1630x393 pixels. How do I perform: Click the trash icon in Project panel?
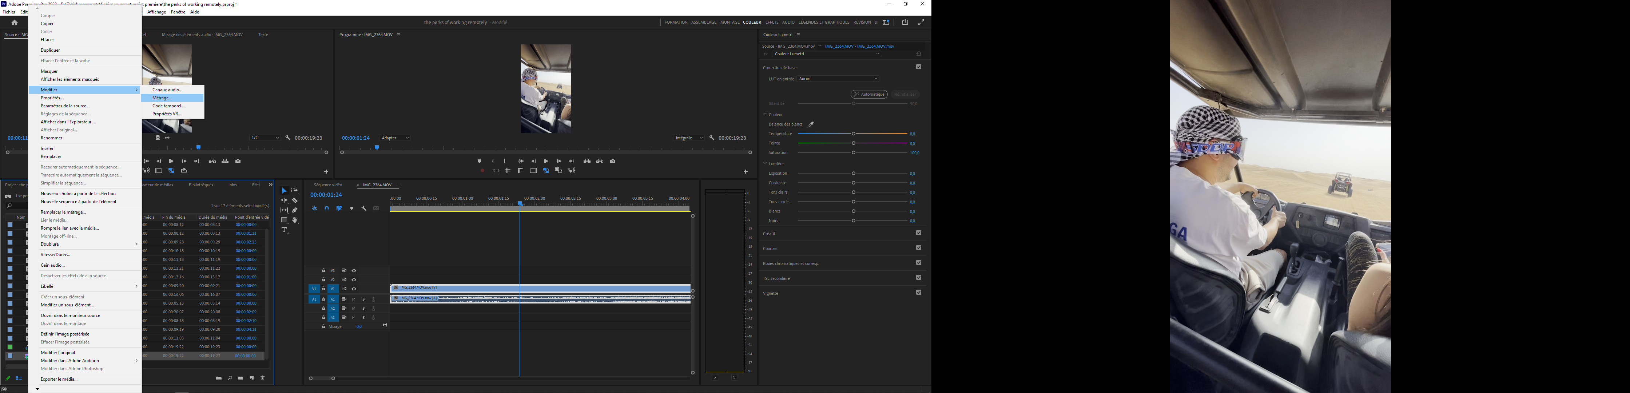pyautogui.click(x=263, y=378)
